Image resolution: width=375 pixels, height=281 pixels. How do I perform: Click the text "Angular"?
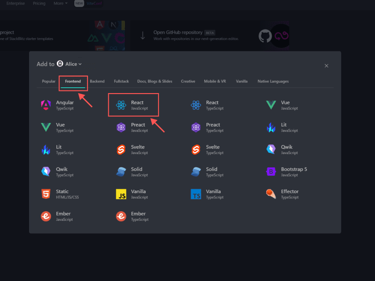point(65,103)
